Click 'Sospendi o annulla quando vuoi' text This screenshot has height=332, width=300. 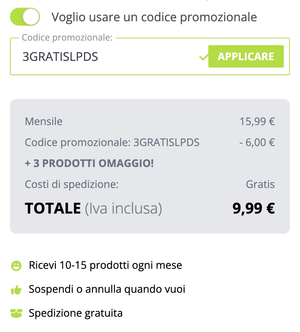click(107, 289)
